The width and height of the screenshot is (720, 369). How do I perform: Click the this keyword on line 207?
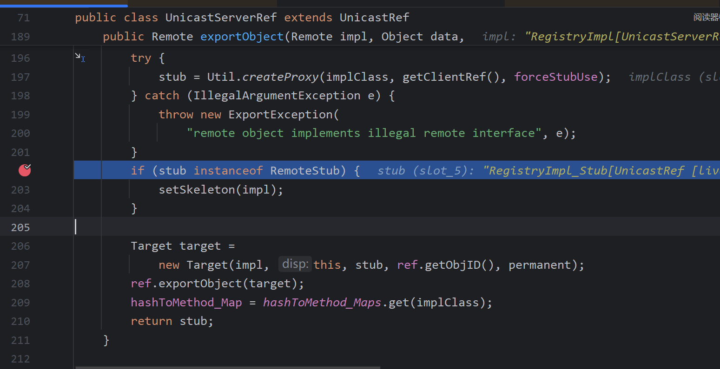pos(327,265)
